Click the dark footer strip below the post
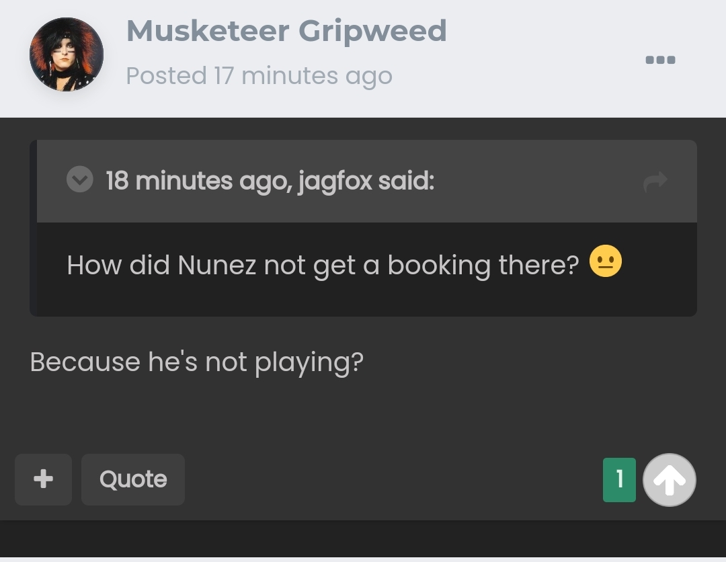The width and height of the screenshot is (726, 562). [x=363, y=539]
